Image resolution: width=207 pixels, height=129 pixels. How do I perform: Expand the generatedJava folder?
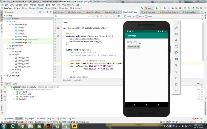click(7, 46)
